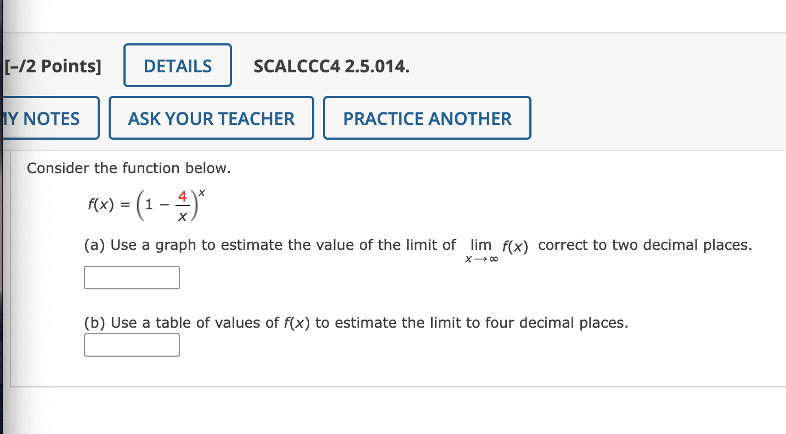The image size is (786, 434).
Task: Click the SCALCCC4 2.5.014 exercise label
Action: tap(332, 67)
